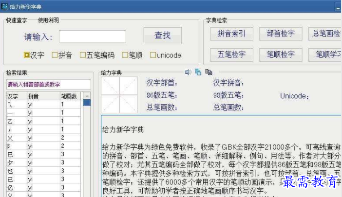Viewport: 342px width, 197px height.
Task: Click the 给力新华字典 heading in description
Action: (123, 130)
